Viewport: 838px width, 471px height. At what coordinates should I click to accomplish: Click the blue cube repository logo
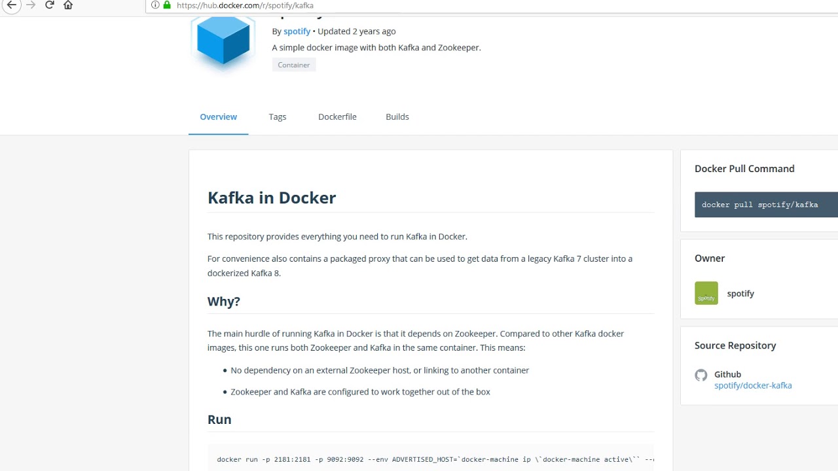tap(223, 39)
